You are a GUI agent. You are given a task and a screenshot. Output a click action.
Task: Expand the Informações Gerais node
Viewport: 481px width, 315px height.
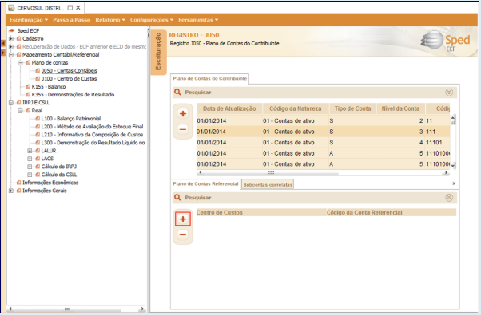(x=11, y=191)
